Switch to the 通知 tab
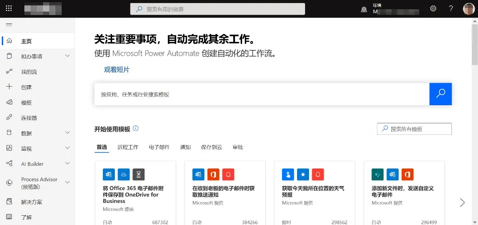478x225 pixels. click(185, 147)
